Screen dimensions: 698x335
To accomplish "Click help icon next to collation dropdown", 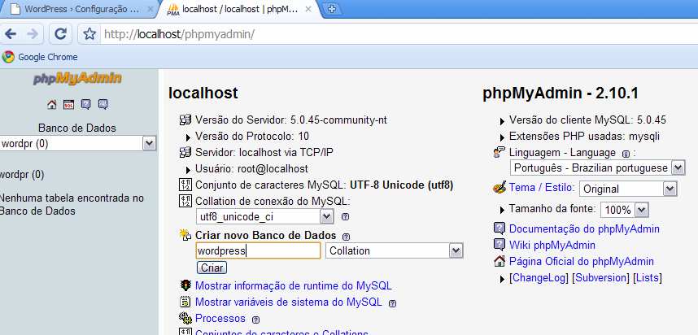I will [x=345, y=217].
